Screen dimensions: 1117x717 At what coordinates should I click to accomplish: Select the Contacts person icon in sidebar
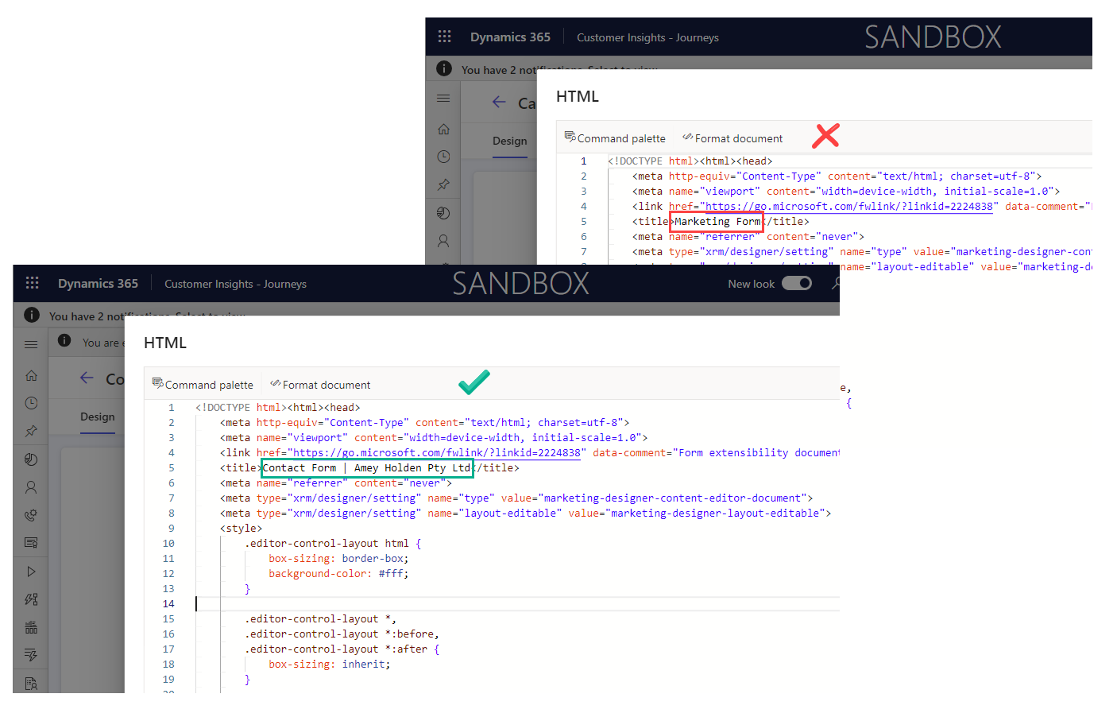click(31, 486)
